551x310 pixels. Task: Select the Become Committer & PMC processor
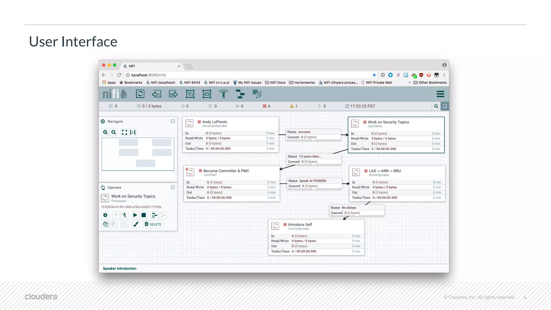[x=232, y=184]
